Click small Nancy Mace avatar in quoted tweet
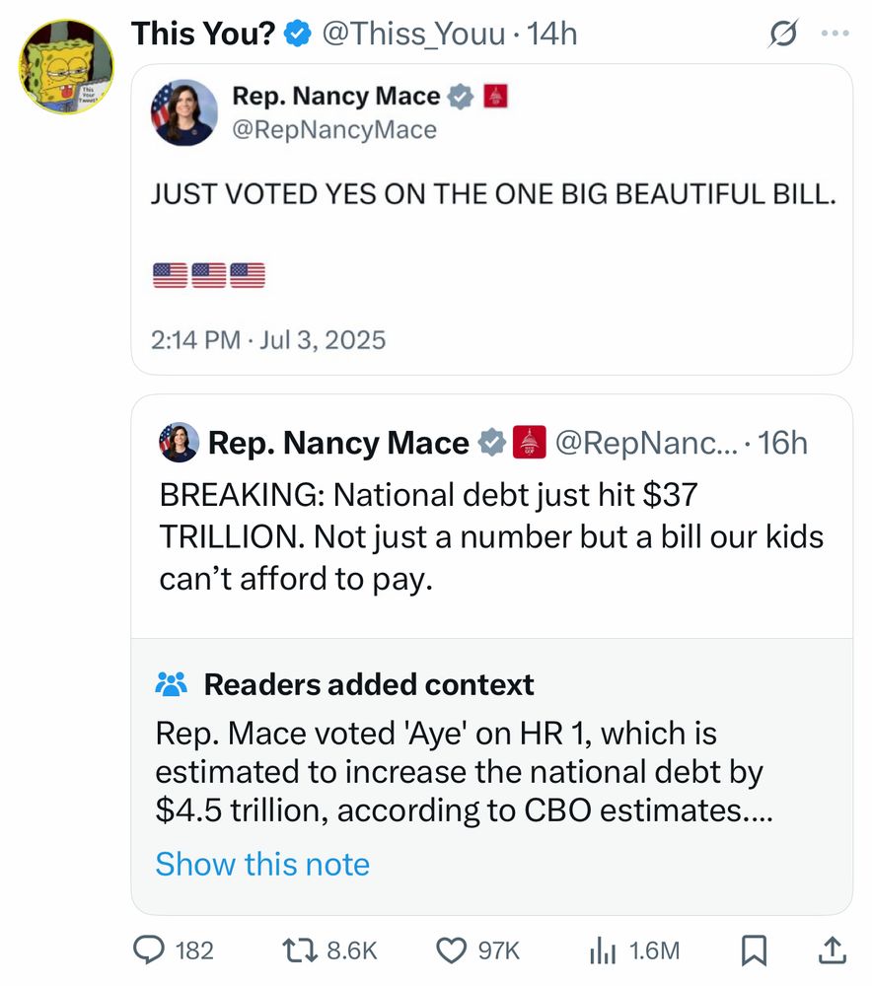This screenshot has height=986, width=872. tap(180, 442)
